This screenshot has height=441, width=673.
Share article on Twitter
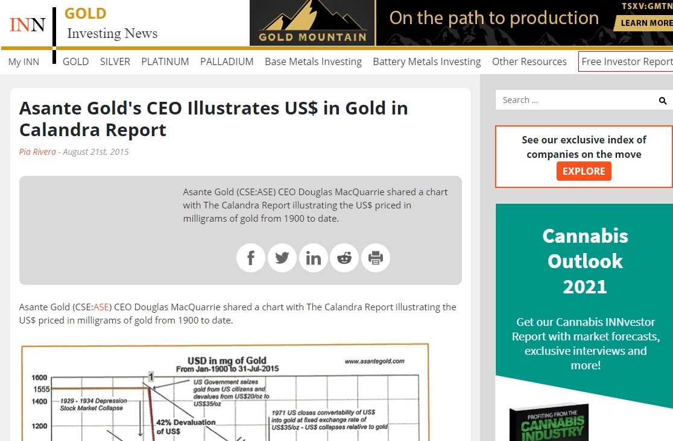pyautogui.click(x=282, y=258)
